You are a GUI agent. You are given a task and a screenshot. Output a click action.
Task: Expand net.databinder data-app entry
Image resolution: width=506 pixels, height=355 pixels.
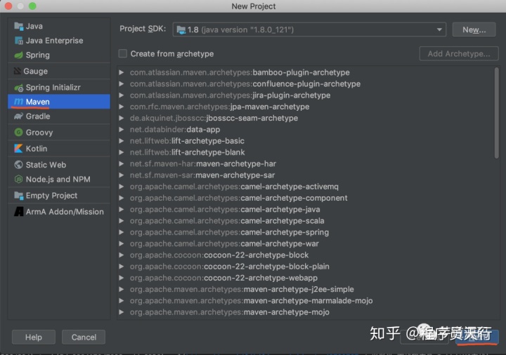122,130
